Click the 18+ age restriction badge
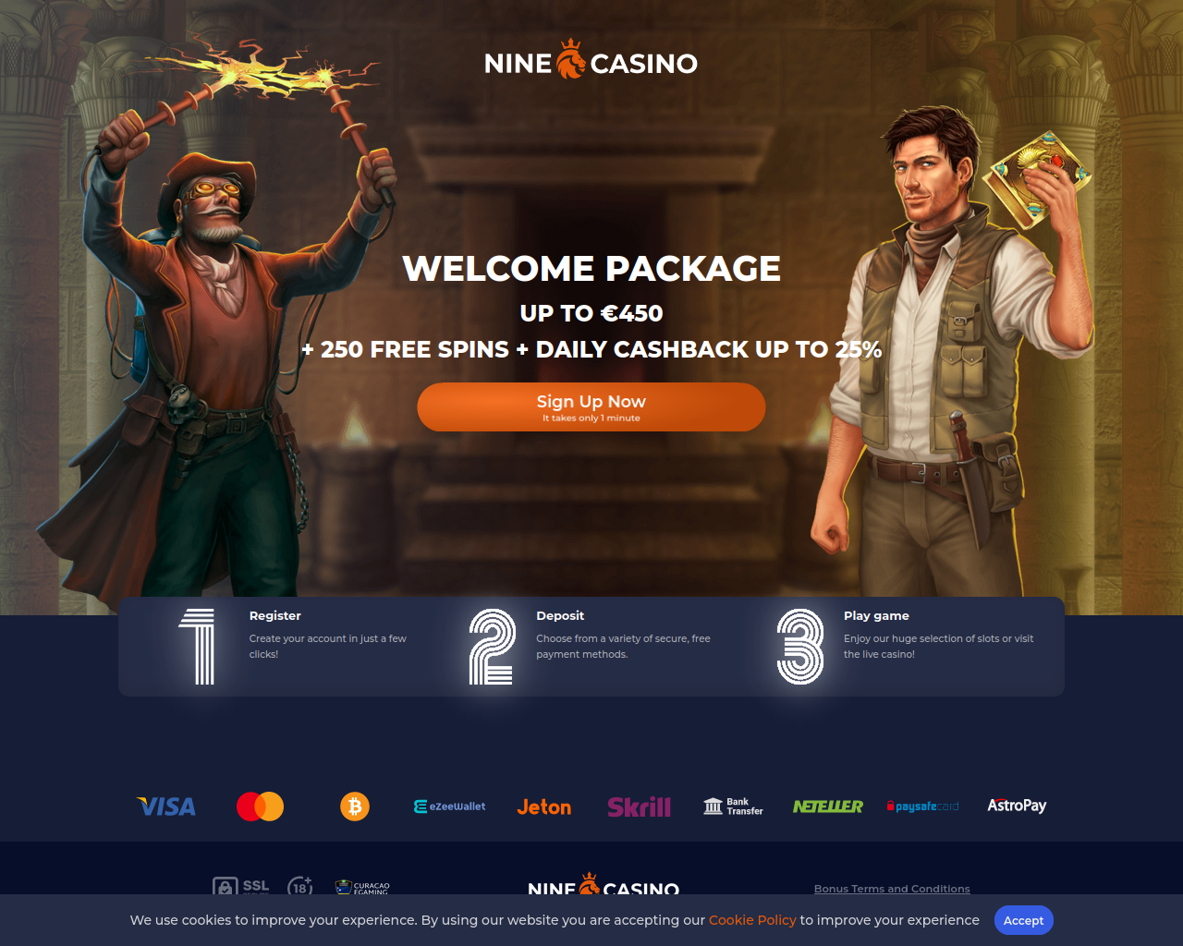The width and height of the screenshot is (1183, 946). [300, 886]
